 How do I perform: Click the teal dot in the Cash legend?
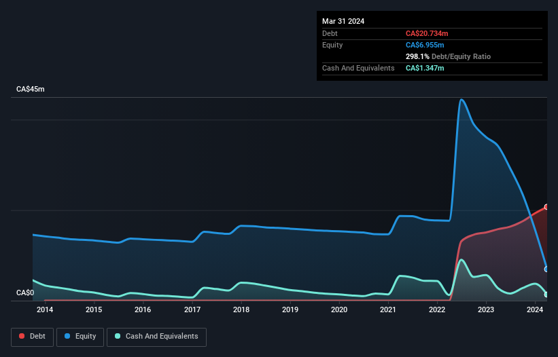click(x=118, y=336)
